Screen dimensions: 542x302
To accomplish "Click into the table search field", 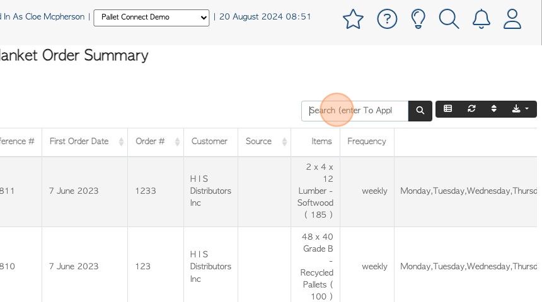I will [355, 111].
